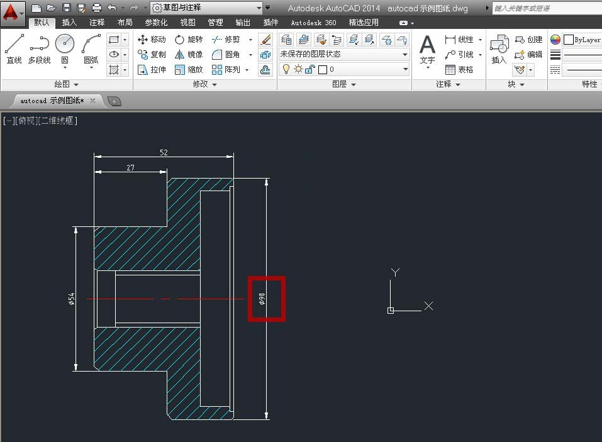Image resolution: width=602 pixels, height=442 pixels.
Task: Expand the Block (块) panel
Action: click(x=516, y=84)
